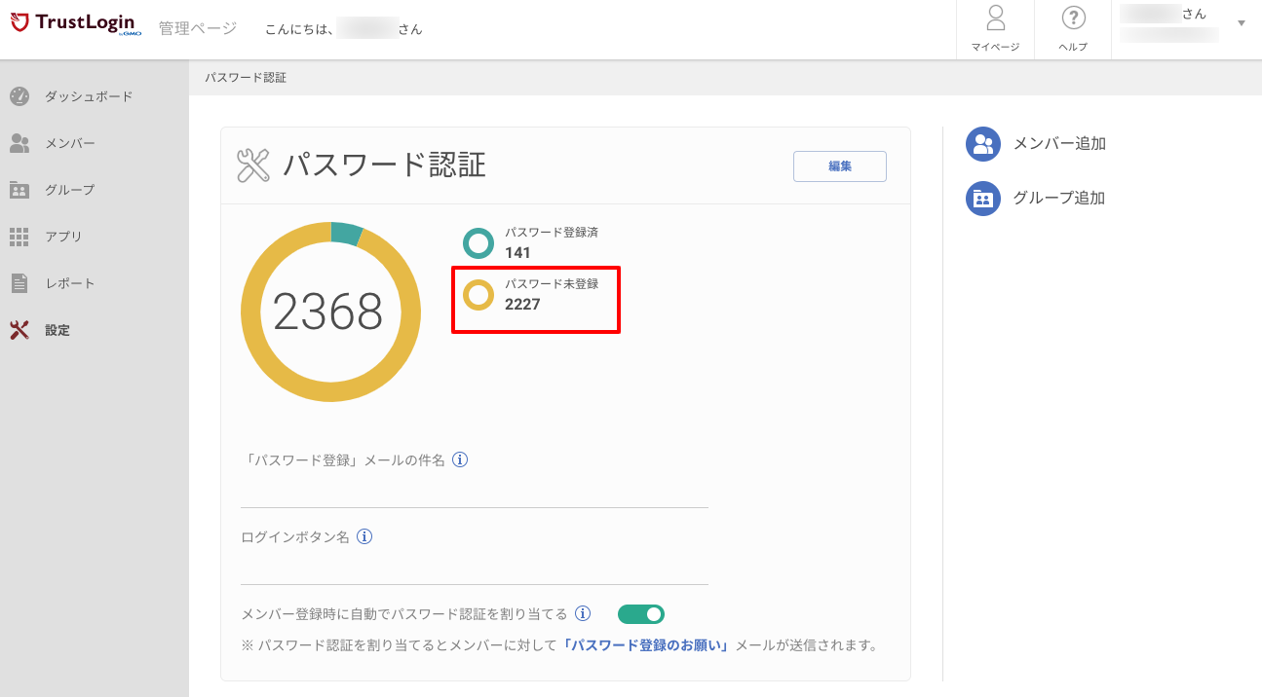Click the yellow パスワード未登録 legend circle
This screenshot has width=1262, height=697.
478,294
